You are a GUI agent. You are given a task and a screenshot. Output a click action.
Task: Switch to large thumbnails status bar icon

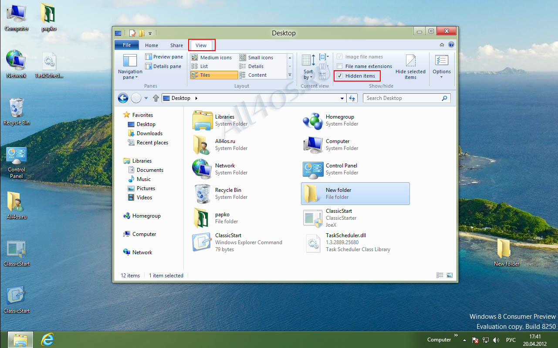449,275
